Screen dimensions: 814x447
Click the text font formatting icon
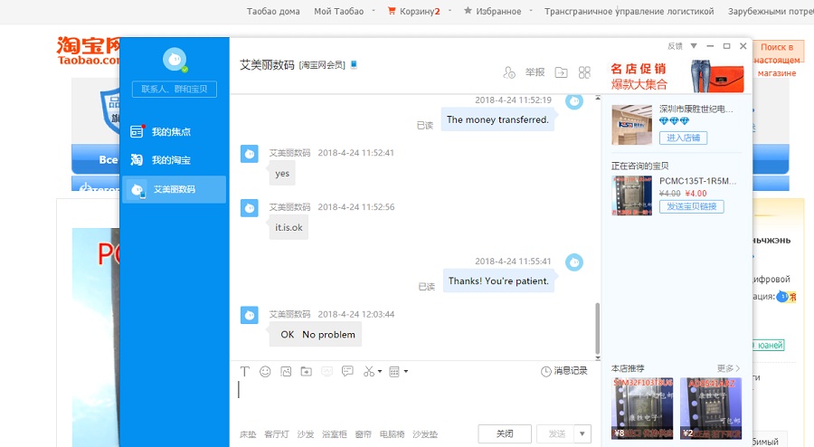245,371
